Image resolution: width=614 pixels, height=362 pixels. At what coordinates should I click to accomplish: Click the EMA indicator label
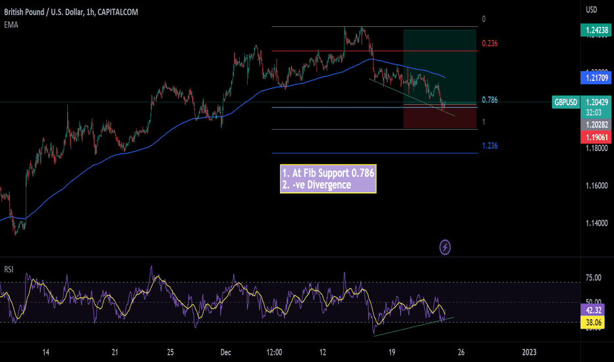click(x=11, y=24)
